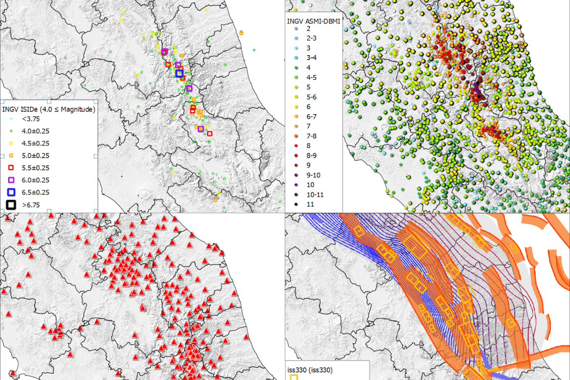
Task: Click the green "4.0±0.25" legend symbol
Action: point(10,131)
